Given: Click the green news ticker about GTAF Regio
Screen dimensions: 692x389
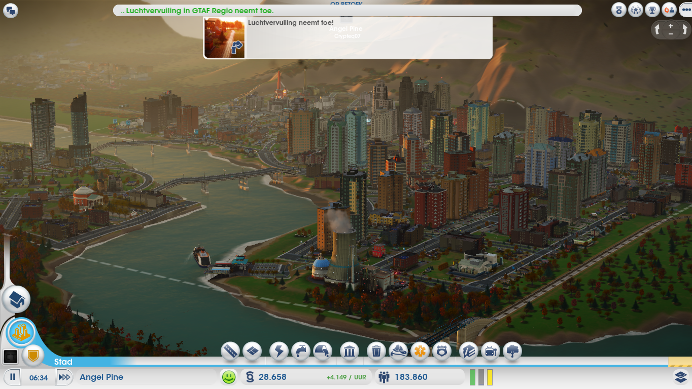Looking at the screenshot, I should pyautogui.click(x=197, y=11).
